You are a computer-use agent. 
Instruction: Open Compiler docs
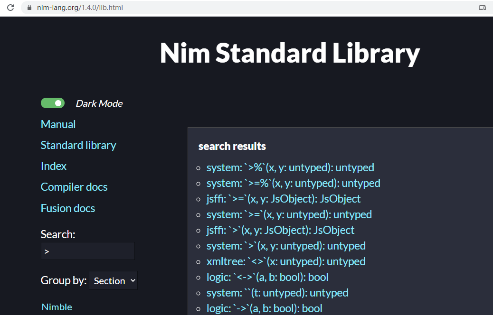tap(74, 187)
